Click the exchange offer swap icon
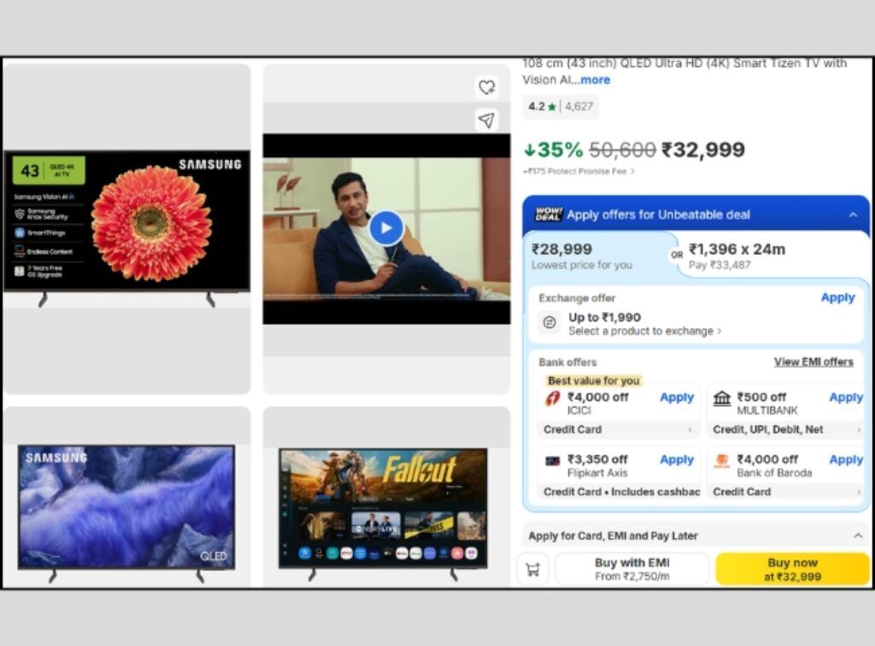875x646 pixels. click(x=549, y=322)
